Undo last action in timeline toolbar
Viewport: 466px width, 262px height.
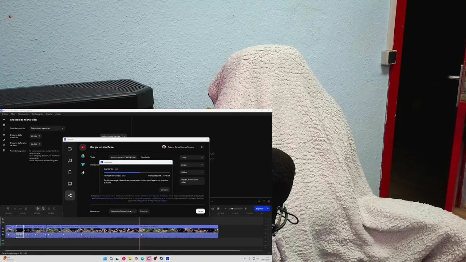pyautogui.click(x=15, y=209)
